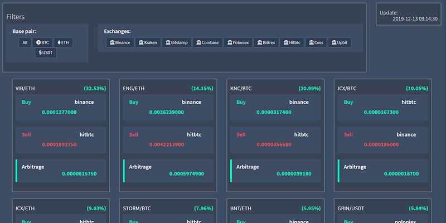Screen dimensions: 446x223
Task: Select the ICX/BTC pair title
Action: tap(346, 89)
